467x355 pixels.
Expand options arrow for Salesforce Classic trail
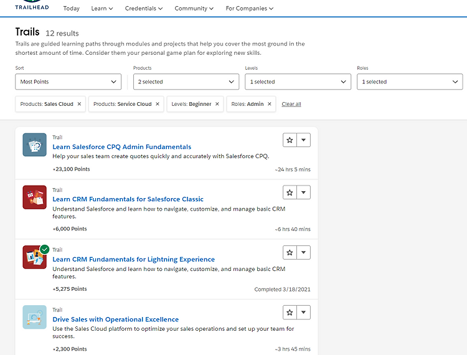click(x=303, y=192)
